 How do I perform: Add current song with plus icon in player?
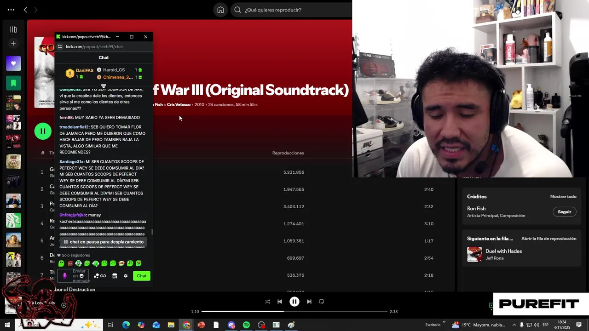click(64, 305)
